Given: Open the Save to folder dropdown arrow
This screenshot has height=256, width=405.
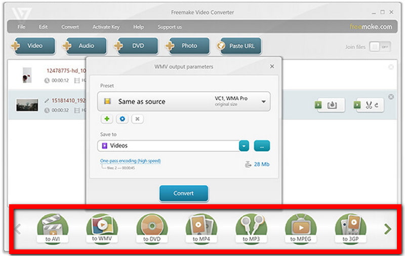Looking at the screenshot, I should click(244, 146).
